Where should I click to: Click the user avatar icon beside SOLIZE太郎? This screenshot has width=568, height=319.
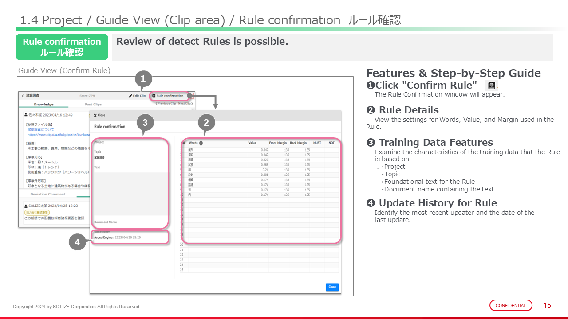coord(26,206)
